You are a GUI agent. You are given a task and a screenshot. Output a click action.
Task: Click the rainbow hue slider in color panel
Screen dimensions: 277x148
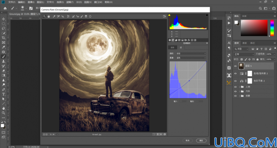[x=272, y=28]
